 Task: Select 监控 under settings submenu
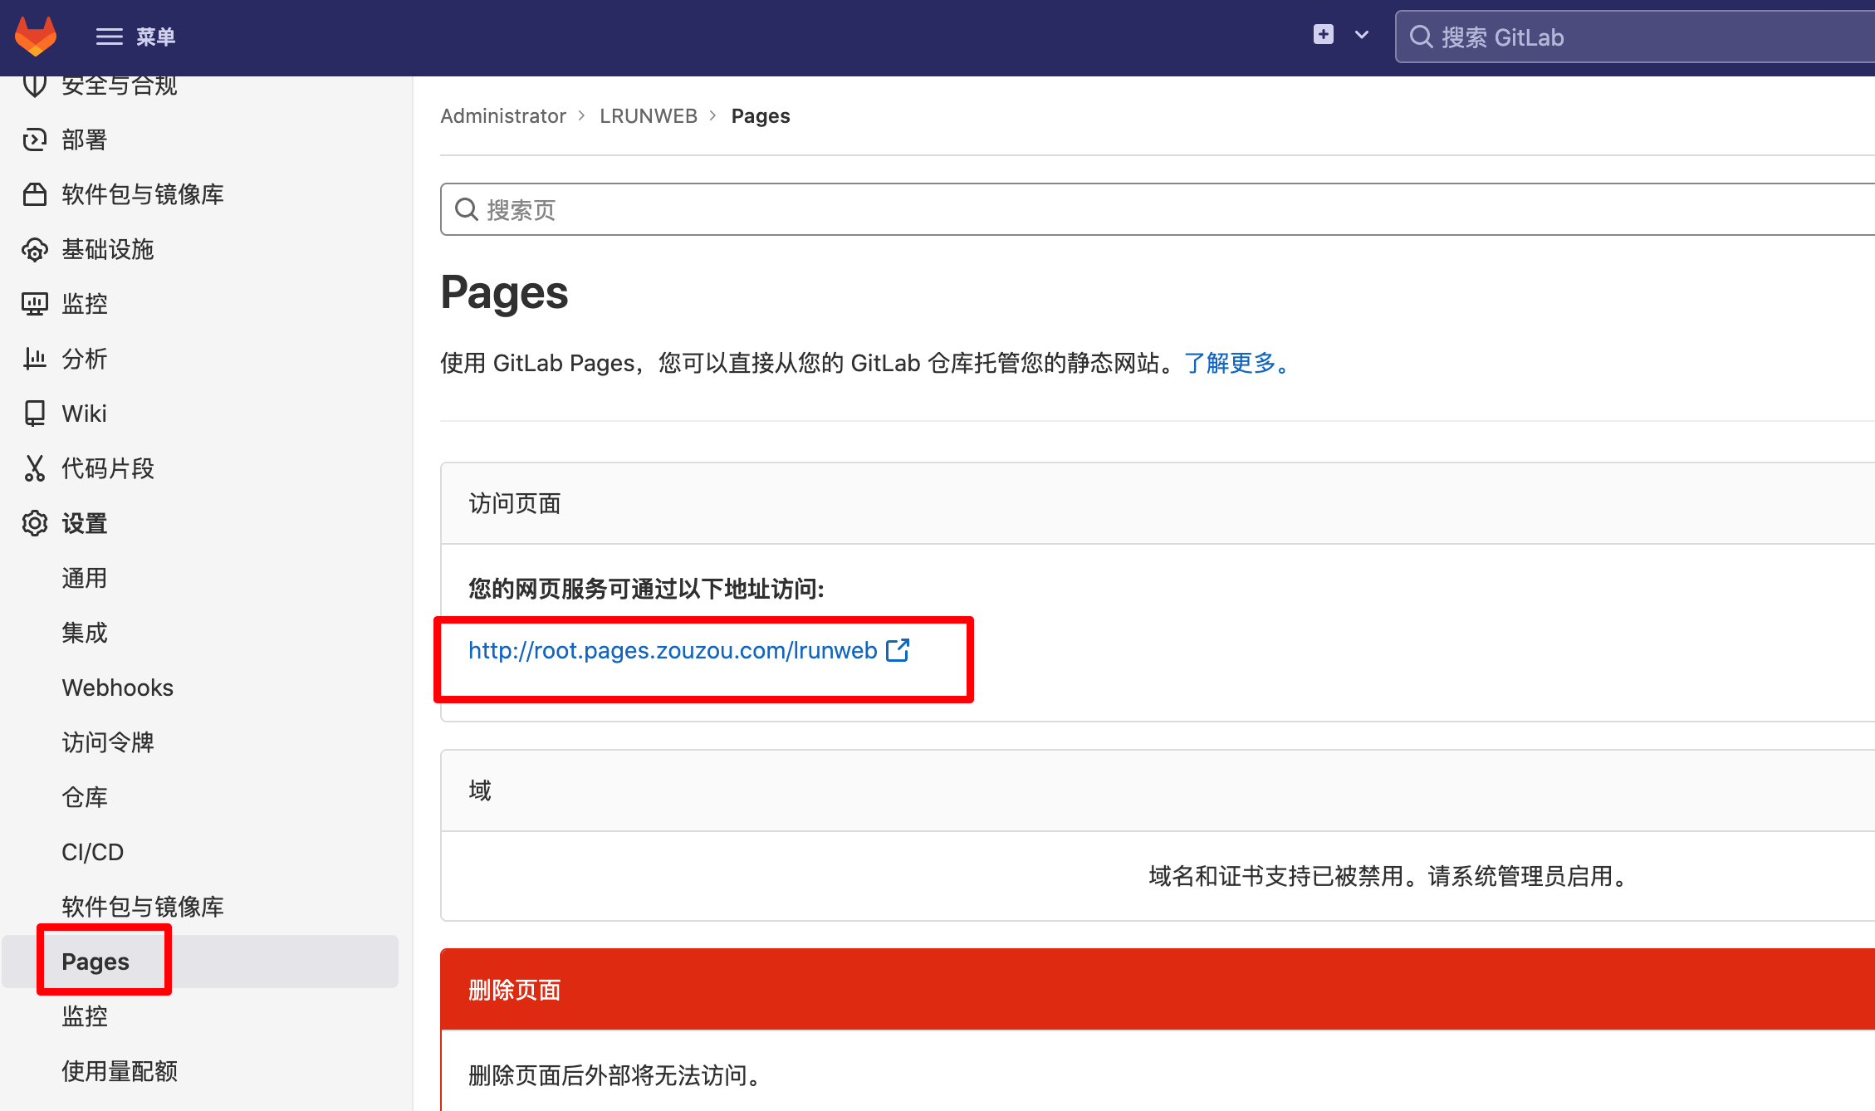(85, 1016)
